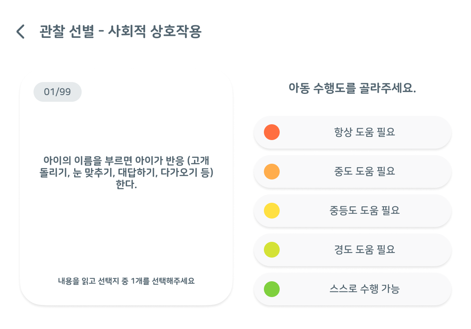The width and height of the screenshot is (471, 329).
Task: Click the label text 중등도 도움 필요
Action: (x=364, y=210)
